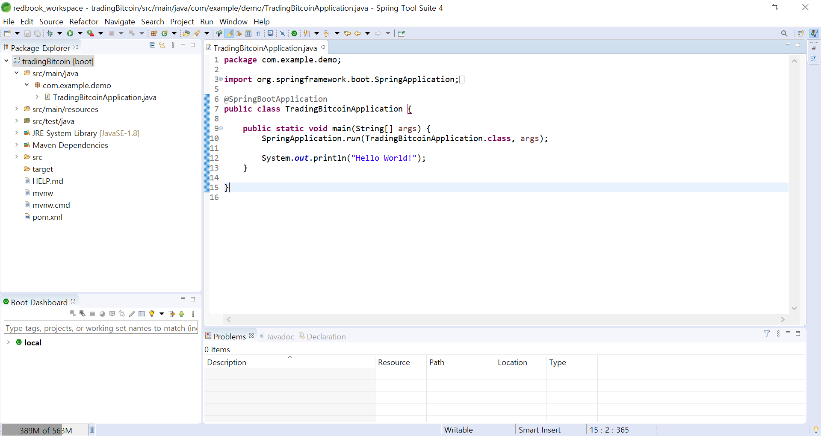The width and height of the screenshot is (821, 436).
Task: Click the Open Type folder icon
Action: (186, 33)
